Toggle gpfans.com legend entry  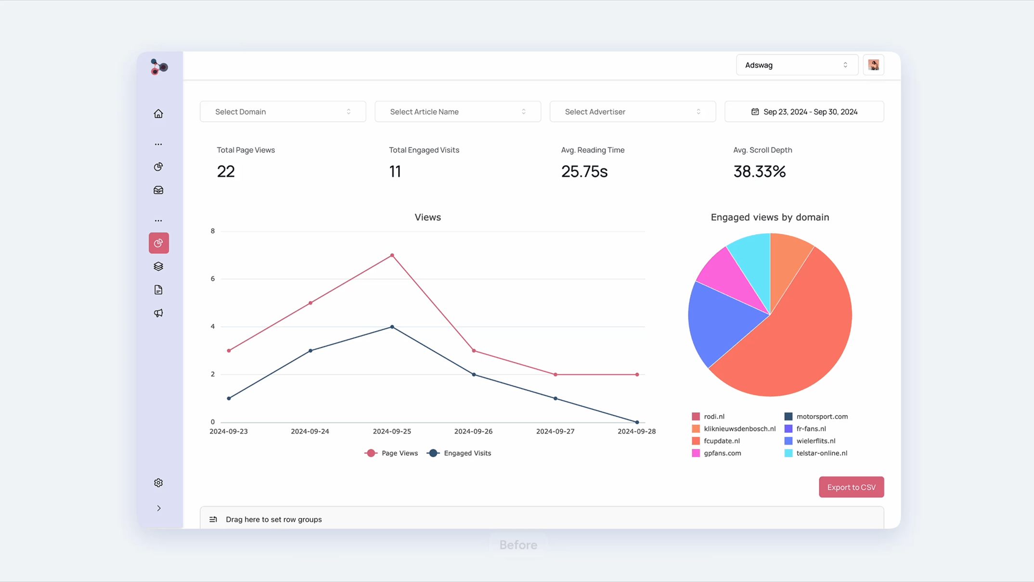(x=716, y=453)
